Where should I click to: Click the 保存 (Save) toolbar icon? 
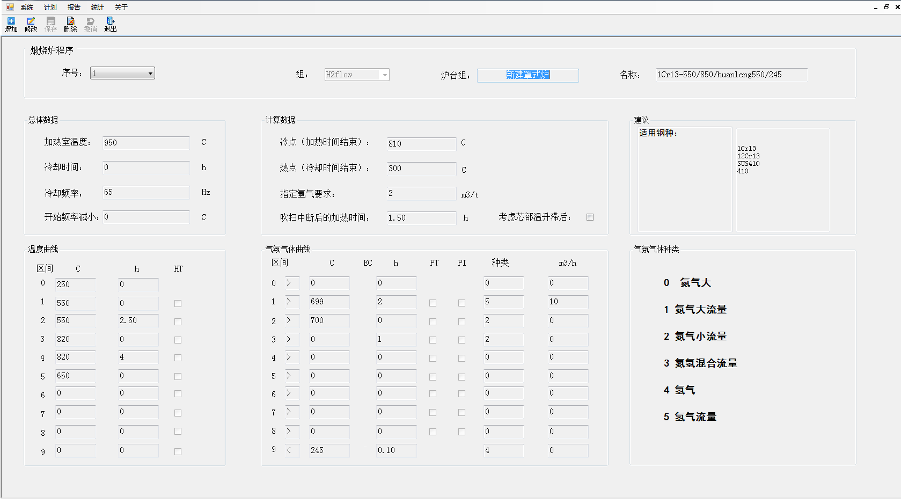[x=51, y=24]
